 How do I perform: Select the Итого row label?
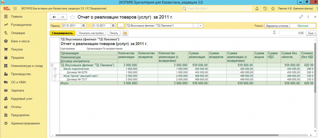(x=65, y=83)
